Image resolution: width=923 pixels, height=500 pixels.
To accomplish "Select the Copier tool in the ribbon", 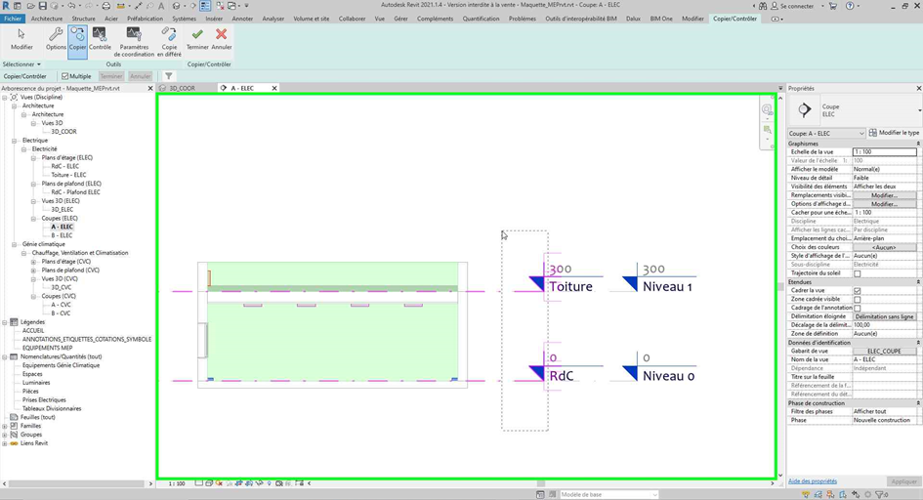I will (77, 39).
